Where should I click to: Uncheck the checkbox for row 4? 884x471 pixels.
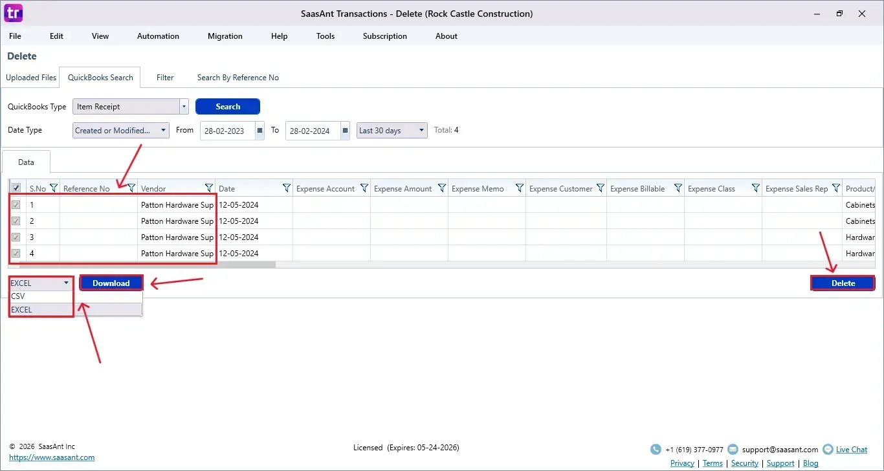click(16, 253)
